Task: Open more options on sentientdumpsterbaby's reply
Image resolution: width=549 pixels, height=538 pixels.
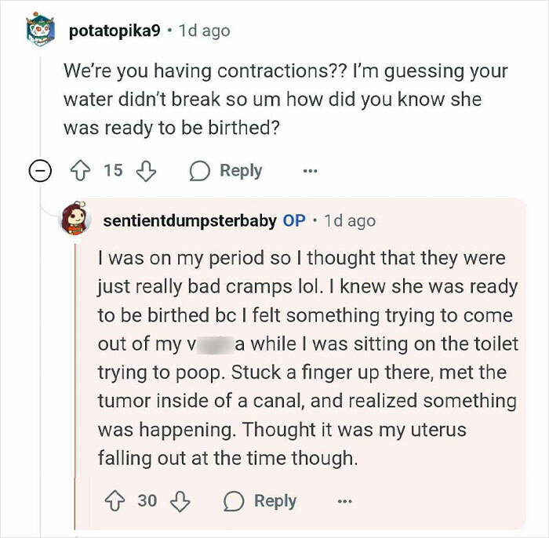Action: point(344,500)
